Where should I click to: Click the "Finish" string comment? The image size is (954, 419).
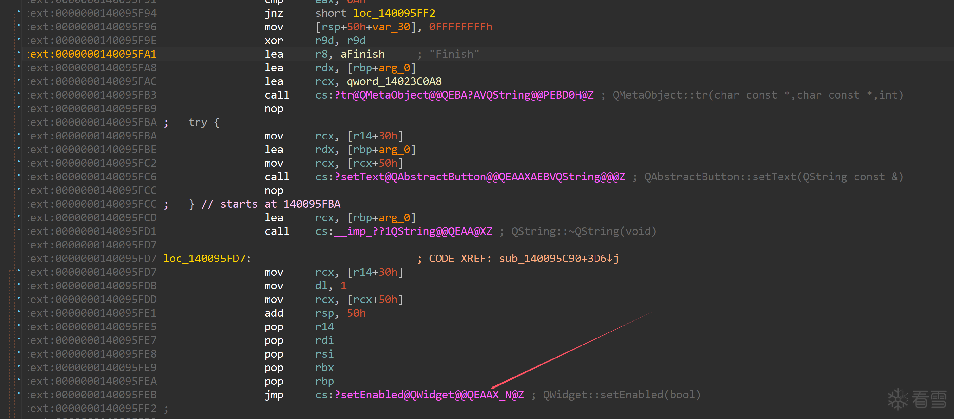[454, 54]
